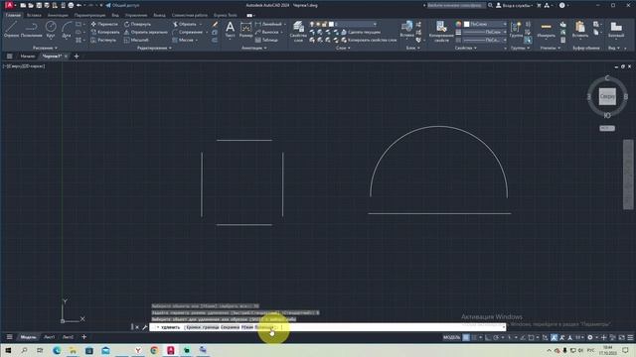Add a new layout with plus button
The height and width of the screenshot is (357, 636).
(83, 337)
